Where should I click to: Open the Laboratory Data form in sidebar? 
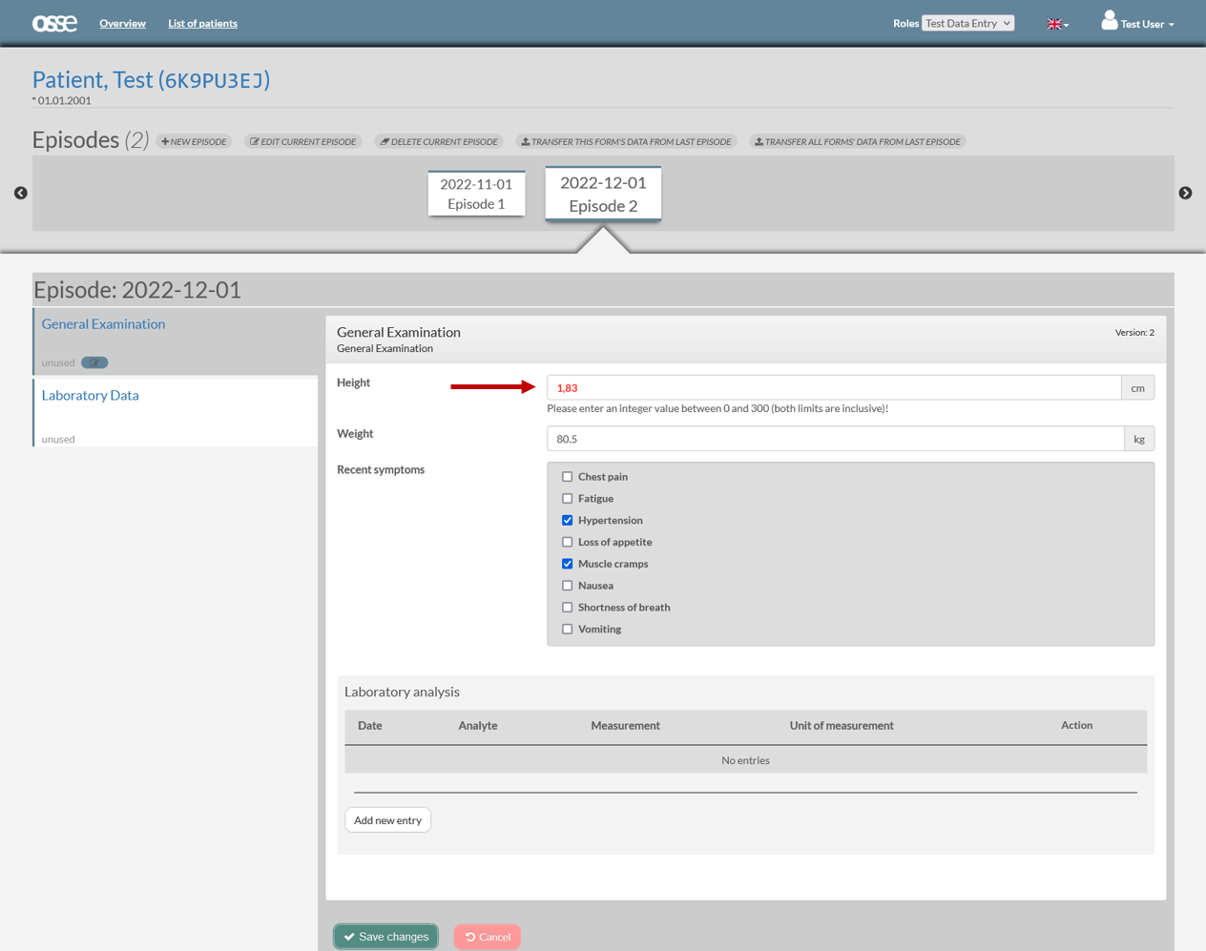pyautogui.click(x=90, y=395)
